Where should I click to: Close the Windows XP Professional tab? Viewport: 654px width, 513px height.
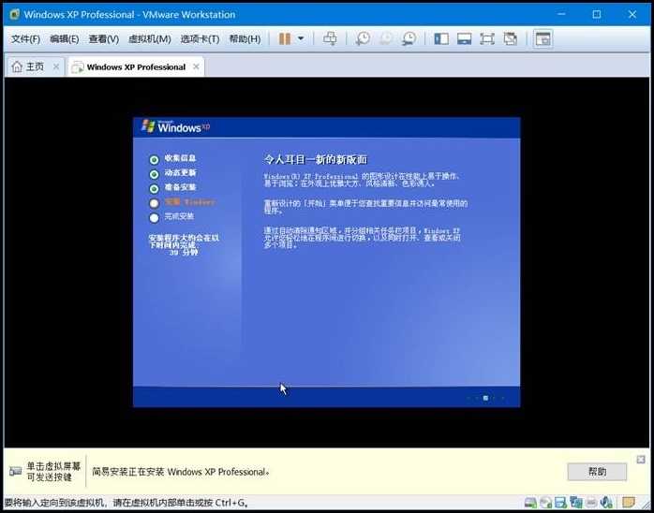click(196, 66)
